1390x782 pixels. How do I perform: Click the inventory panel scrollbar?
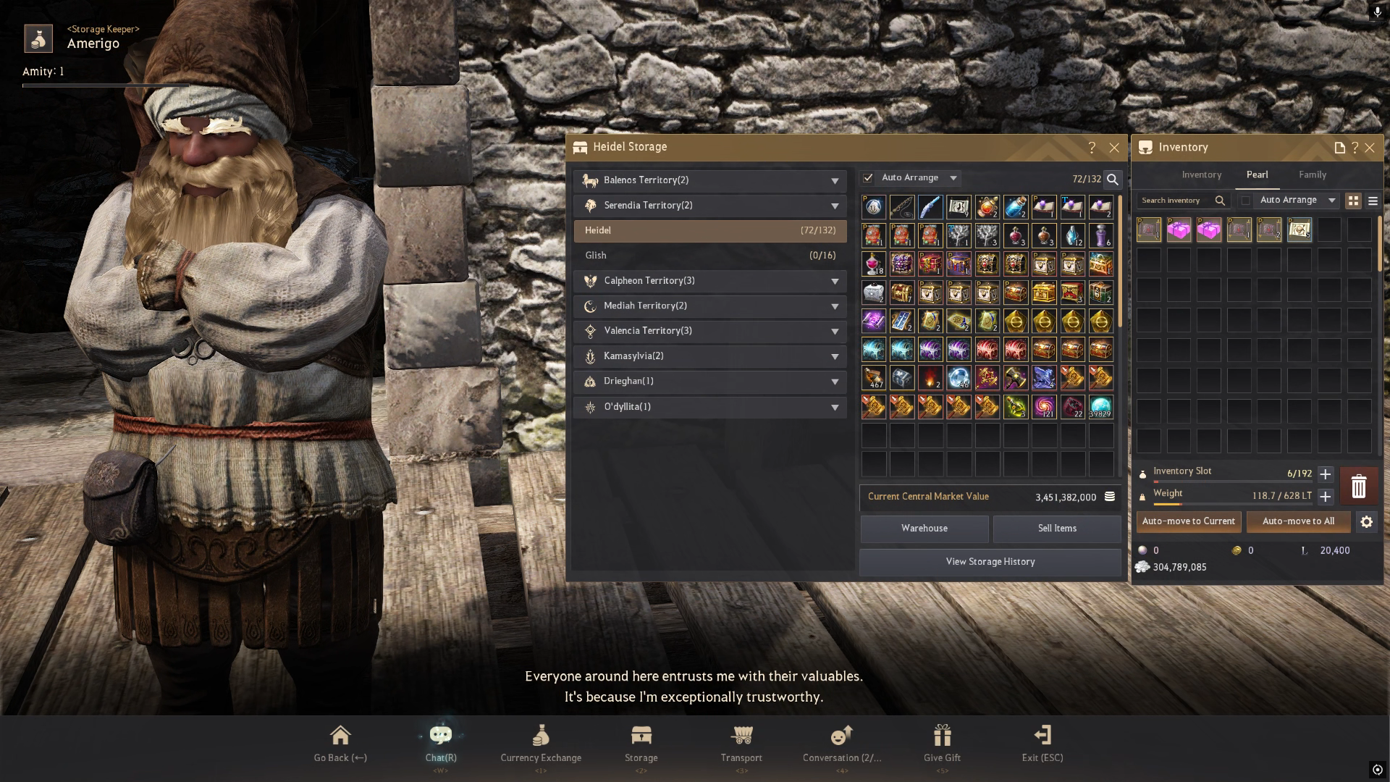[1380, 244]
